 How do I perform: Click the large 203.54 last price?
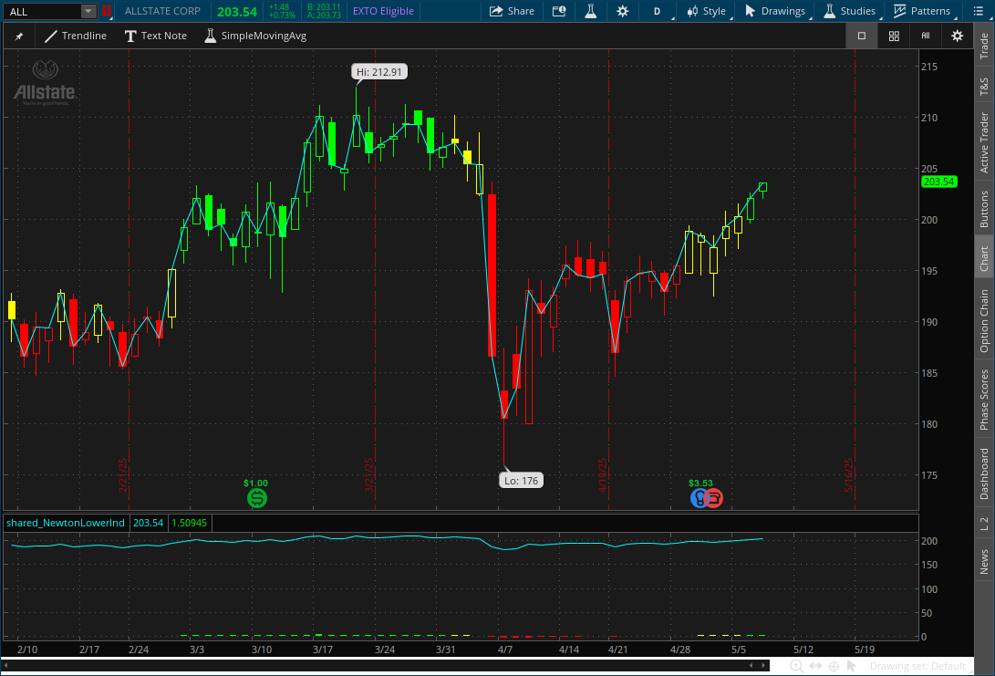[237, 12]
